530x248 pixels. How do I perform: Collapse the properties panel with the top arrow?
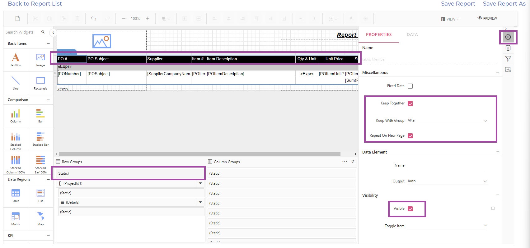[x=506, y=29]
